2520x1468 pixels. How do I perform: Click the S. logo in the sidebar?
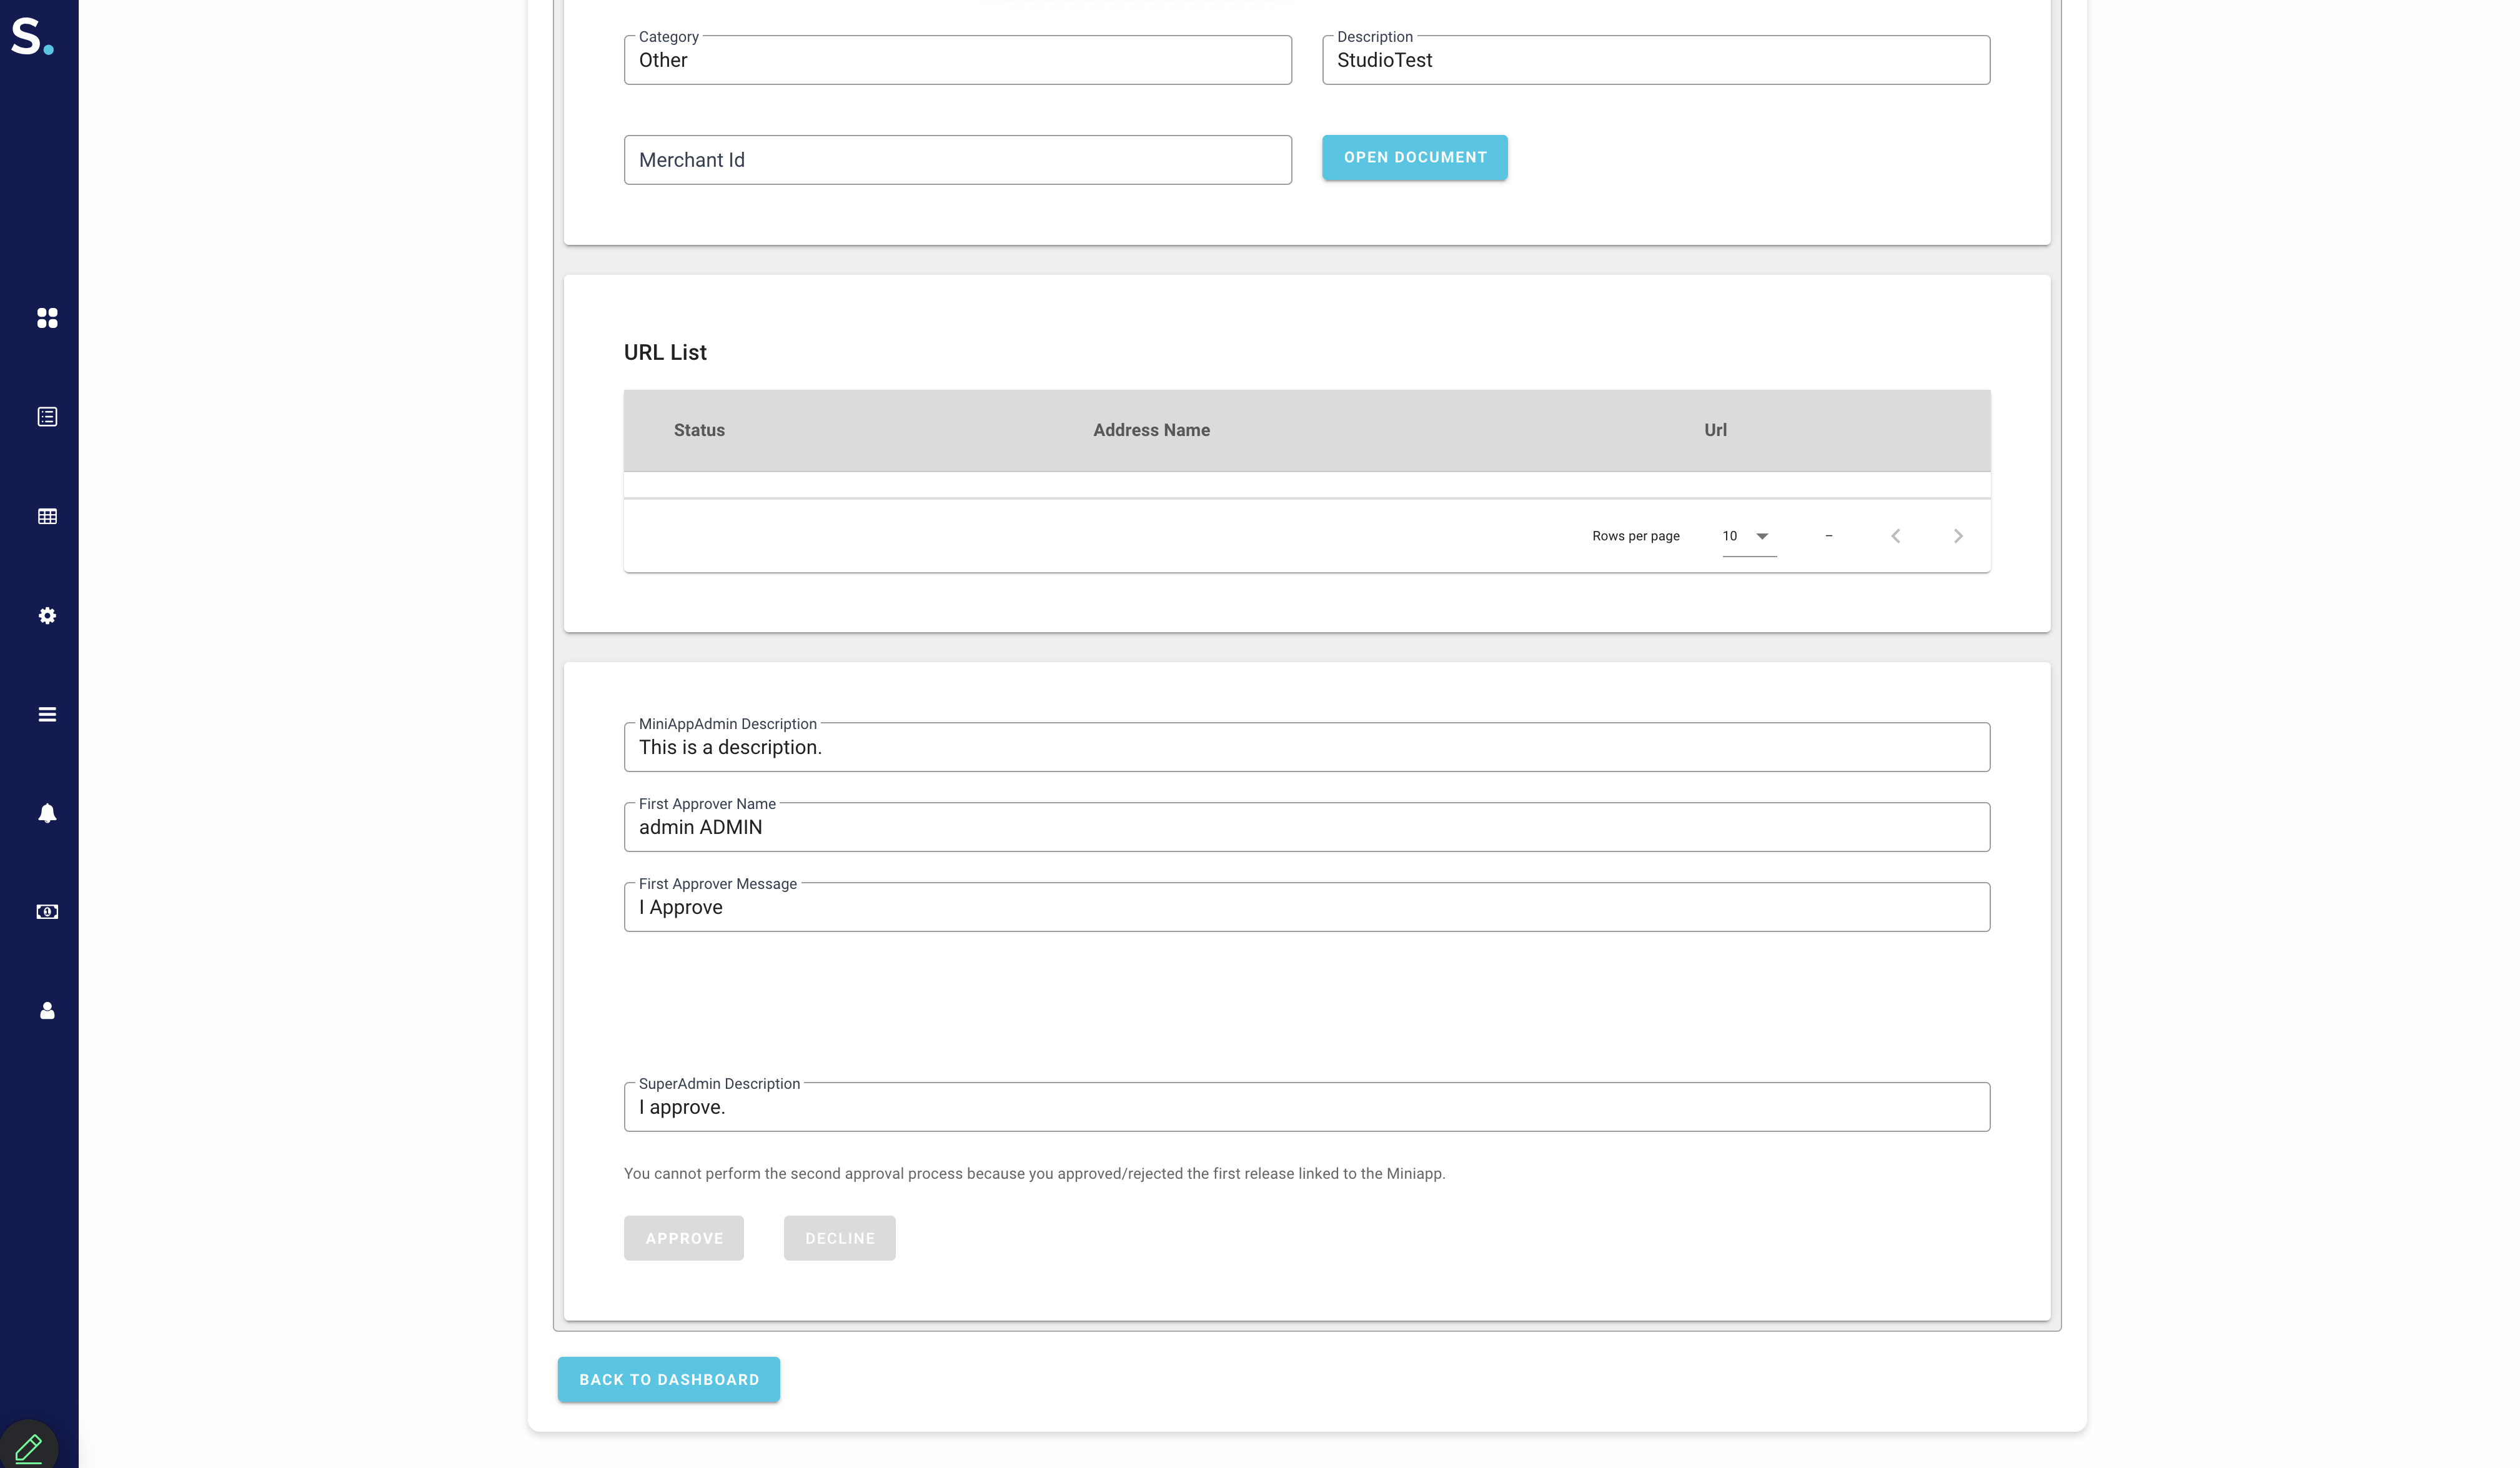pos(32,36)
